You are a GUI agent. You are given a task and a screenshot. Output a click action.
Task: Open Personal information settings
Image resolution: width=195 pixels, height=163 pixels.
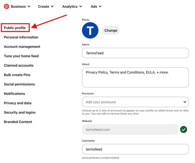pos(21,37)
